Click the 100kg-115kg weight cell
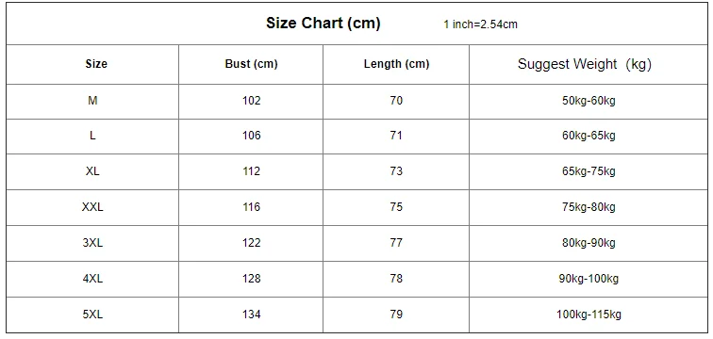 pos(589,314)
